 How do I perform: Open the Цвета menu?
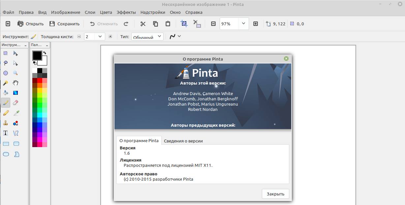[x=106, y=12]
